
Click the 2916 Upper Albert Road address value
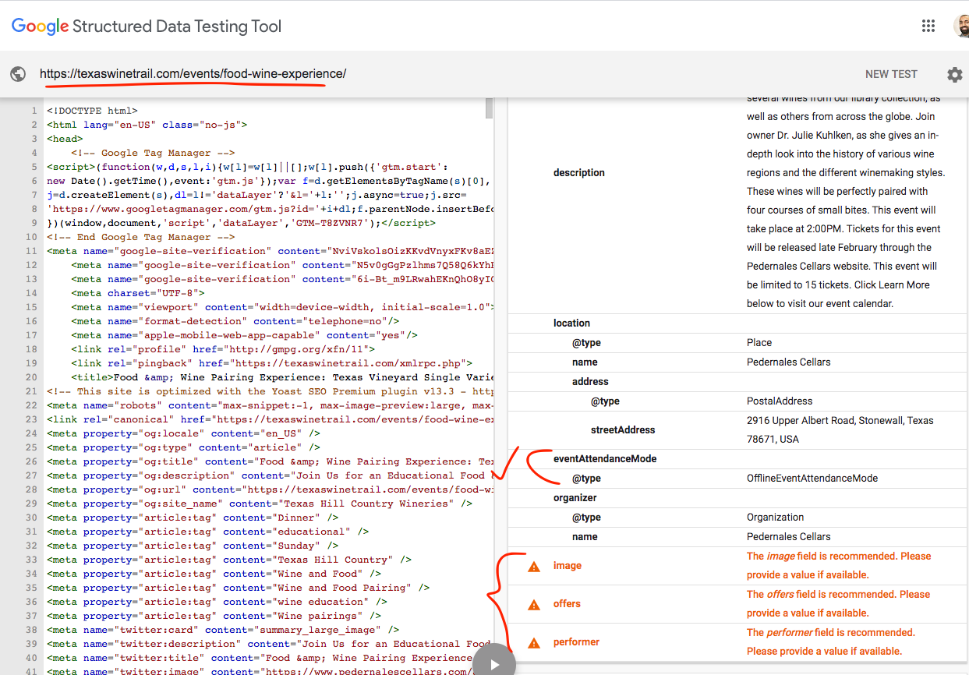840,429
